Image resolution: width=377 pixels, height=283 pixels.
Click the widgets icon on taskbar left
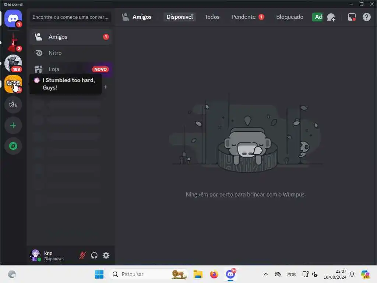pos(12,274)
